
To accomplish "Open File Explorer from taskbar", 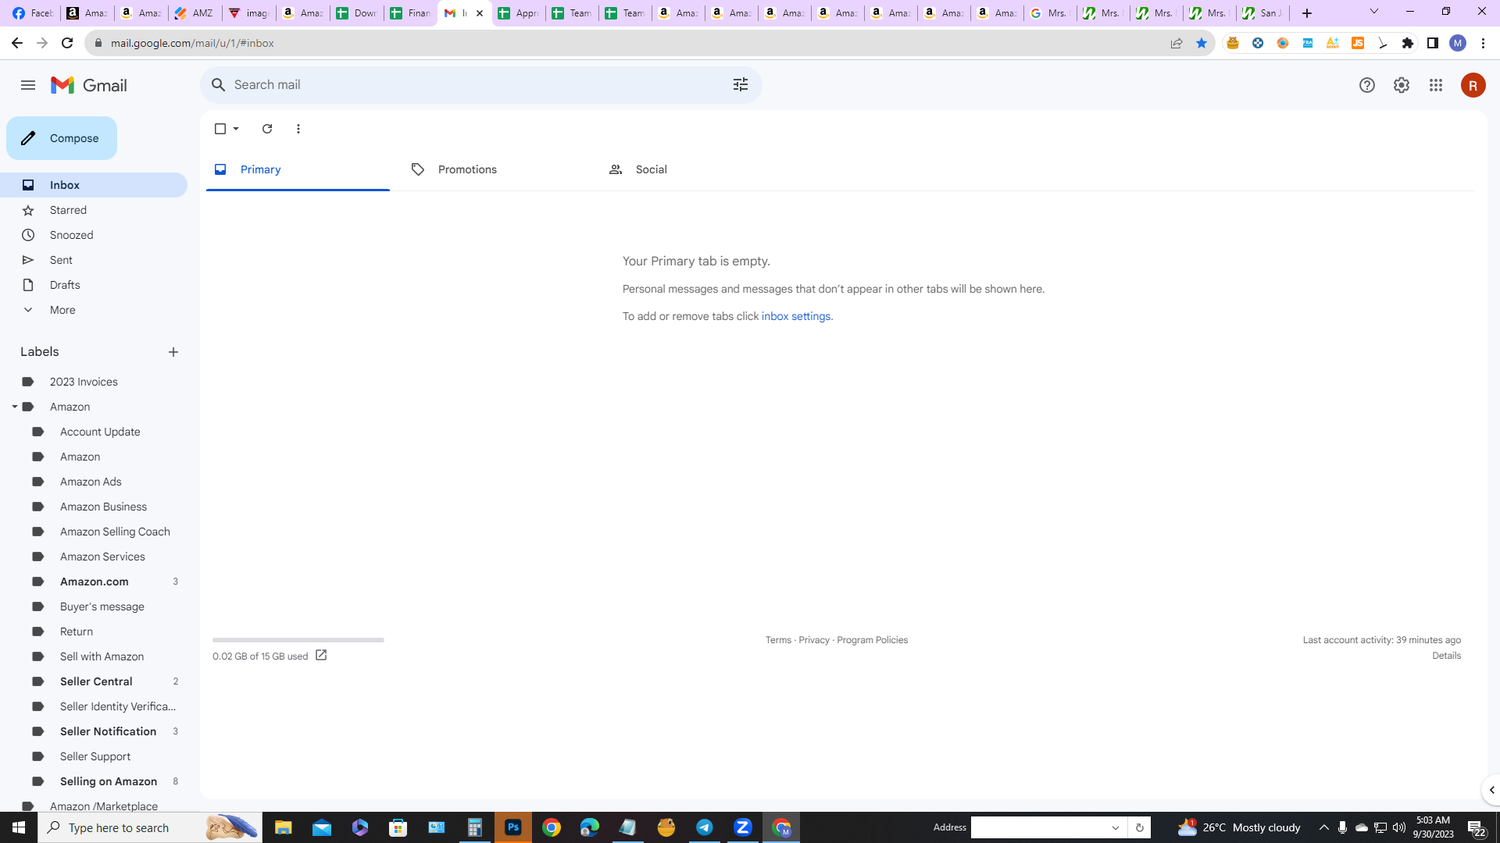I will (284, 827).
